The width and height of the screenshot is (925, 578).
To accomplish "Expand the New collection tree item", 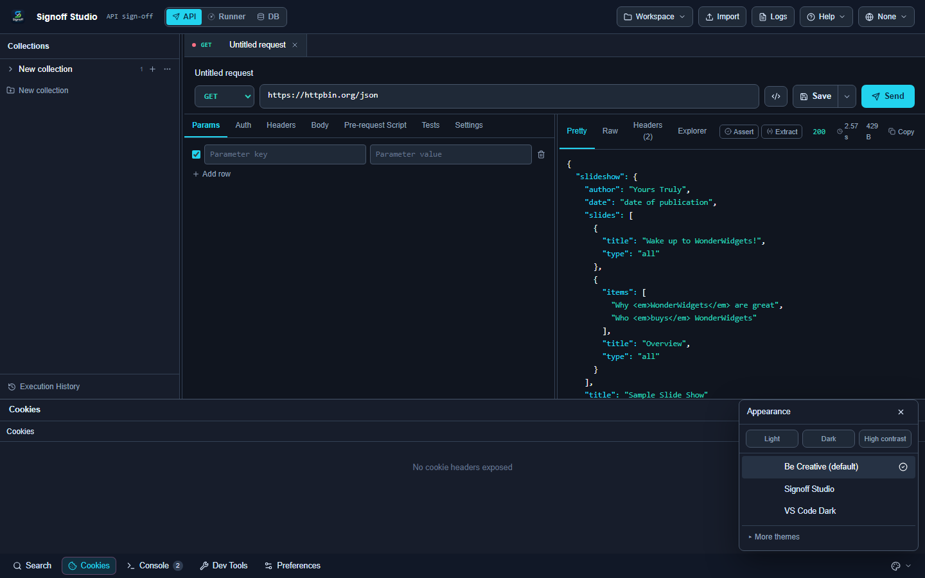I will pos(10,69).
